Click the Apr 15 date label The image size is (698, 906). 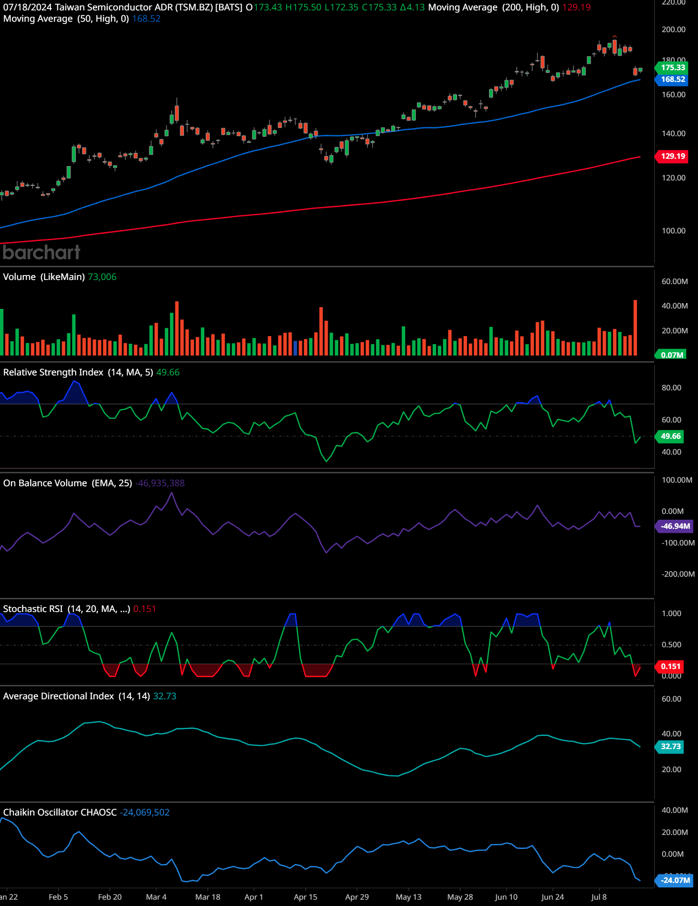click(x=306, y=897)
